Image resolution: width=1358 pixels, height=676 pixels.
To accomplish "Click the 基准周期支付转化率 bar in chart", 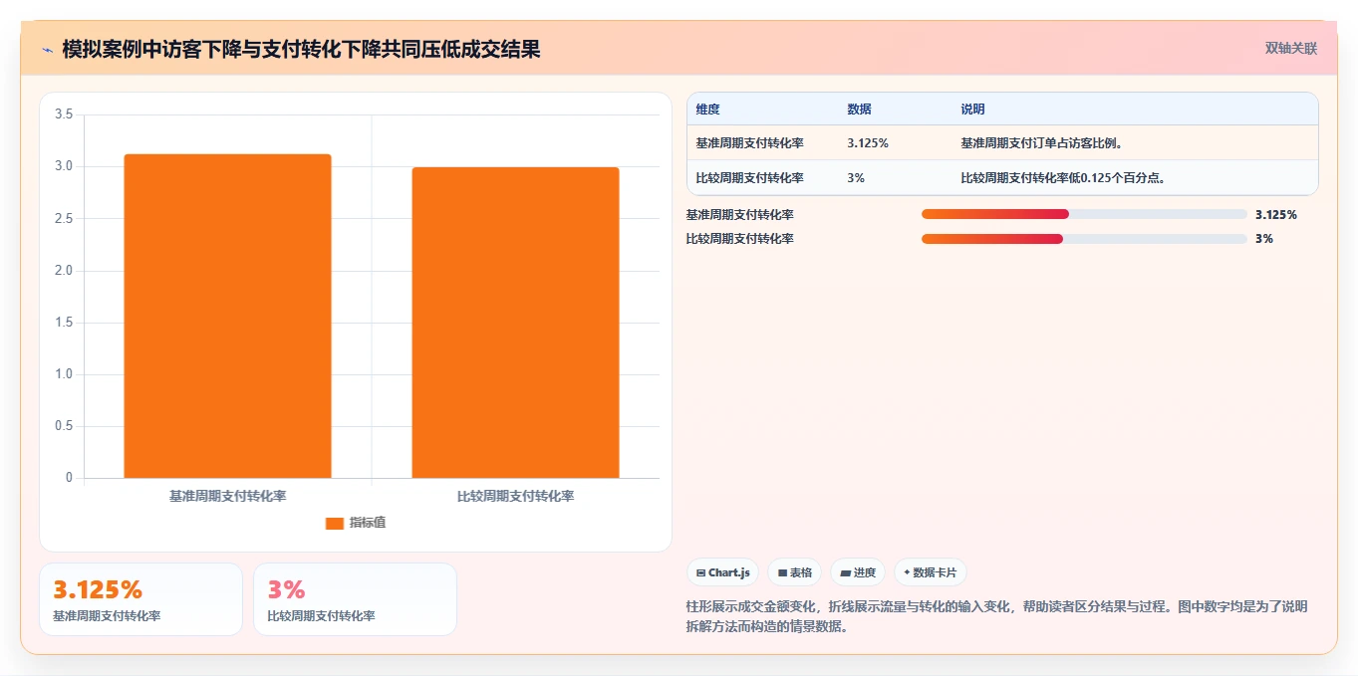I will pos(227,317).
